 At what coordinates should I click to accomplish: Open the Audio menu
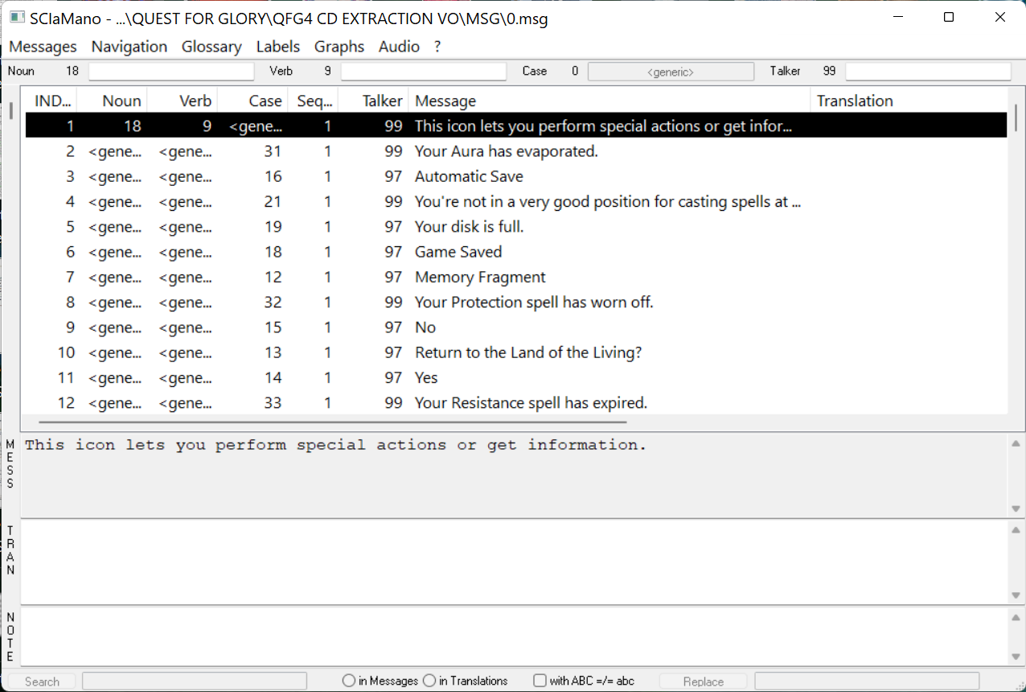[399, 47]
